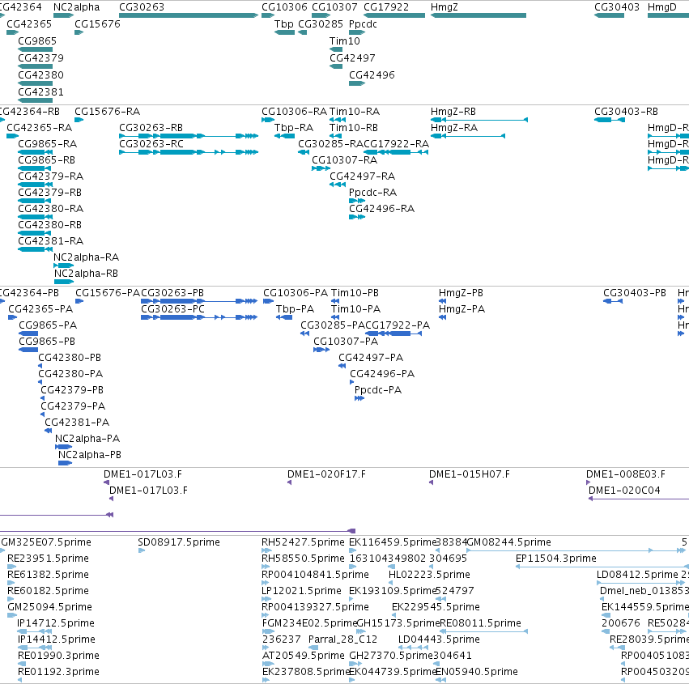689x684 pixels.
Task: Click the HmgD gene label
Action: tap(662, 7)
